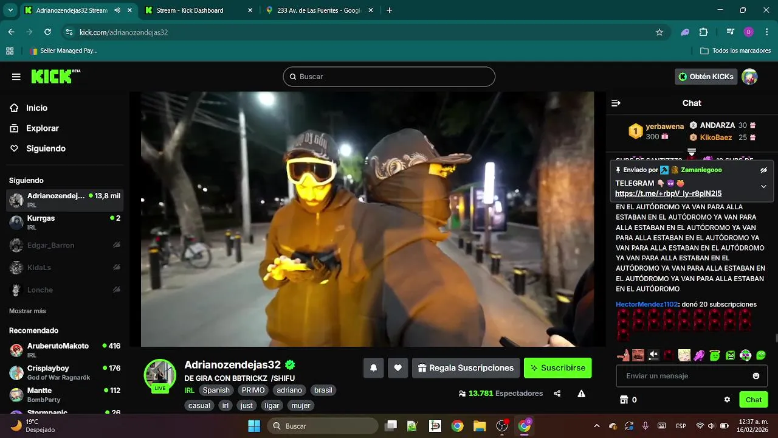The image size is (778, 438).
Task: Click the browser address bar URL
Action: point(123,32)
